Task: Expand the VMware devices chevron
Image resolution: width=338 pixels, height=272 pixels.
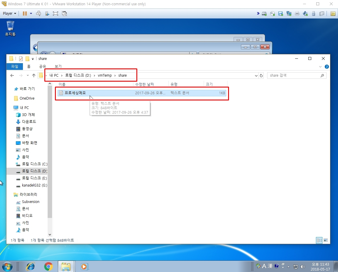Action: 258,13
